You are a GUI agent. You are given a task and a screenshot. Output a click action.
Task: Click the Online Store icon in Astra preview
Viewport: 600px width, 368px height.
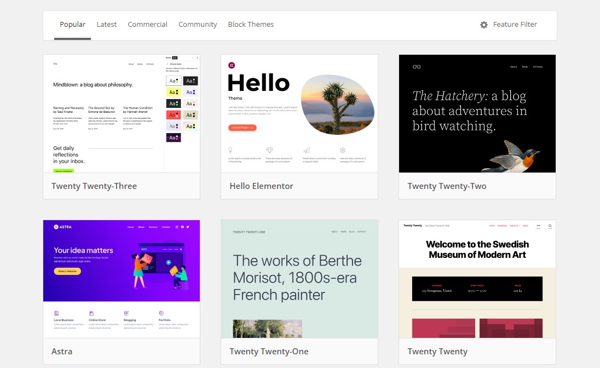coord(91,313)
